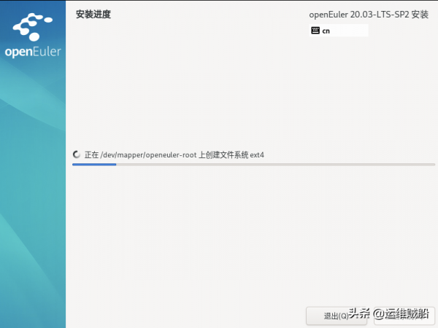Click the installation progress bar
Screen dimensions: 438x328
pos(253,165)
